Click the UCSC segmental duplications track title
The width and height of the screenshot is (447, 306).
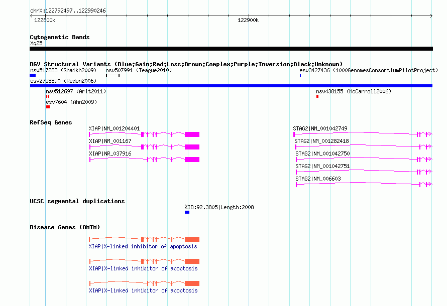tap(77, 201)
